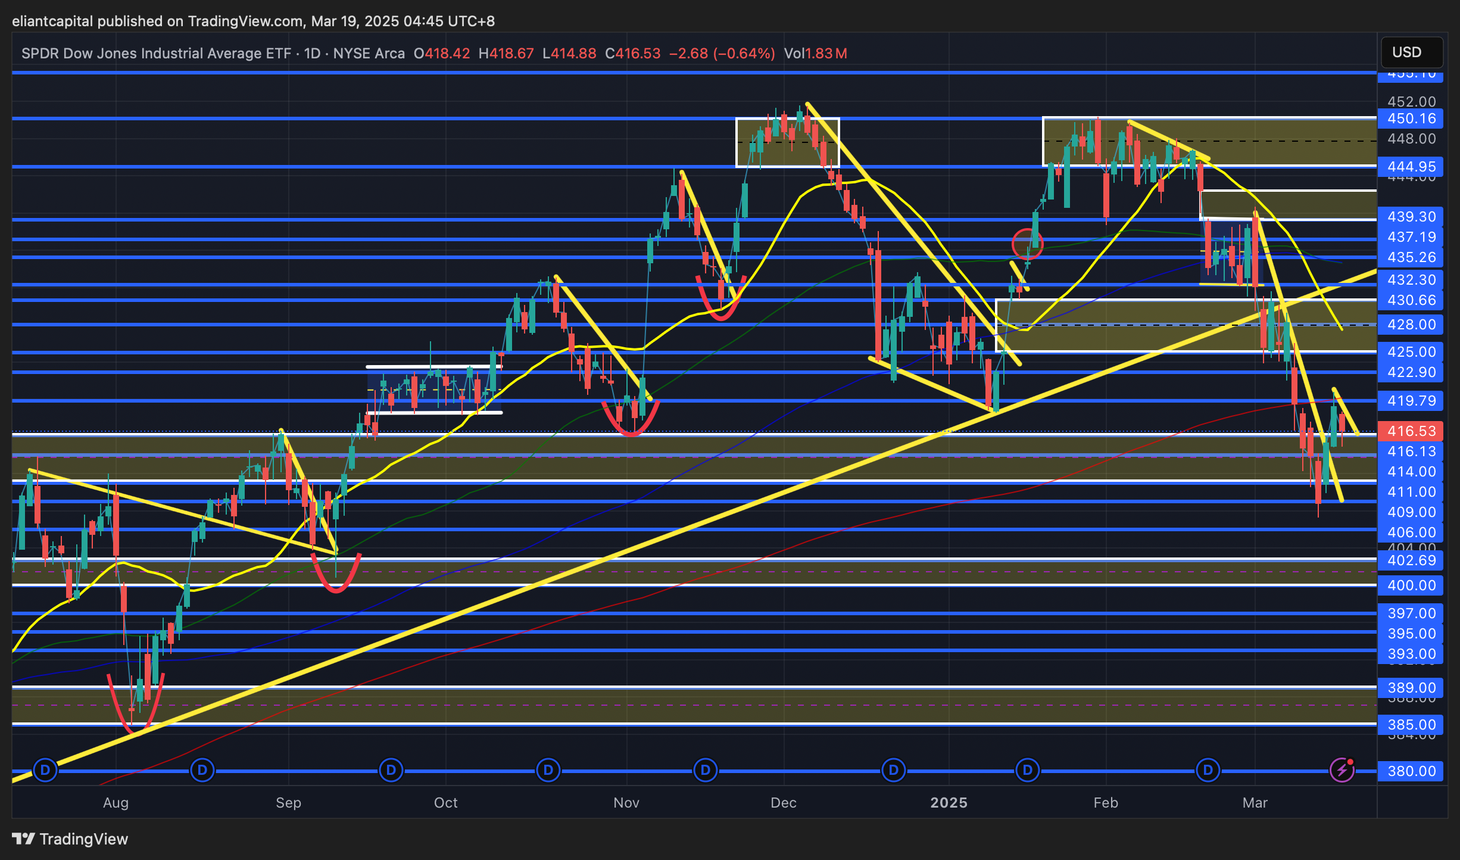Screen dimensions: 1460x860
Task: Click dividend marker between Oct and Nov
Action: 548,770
